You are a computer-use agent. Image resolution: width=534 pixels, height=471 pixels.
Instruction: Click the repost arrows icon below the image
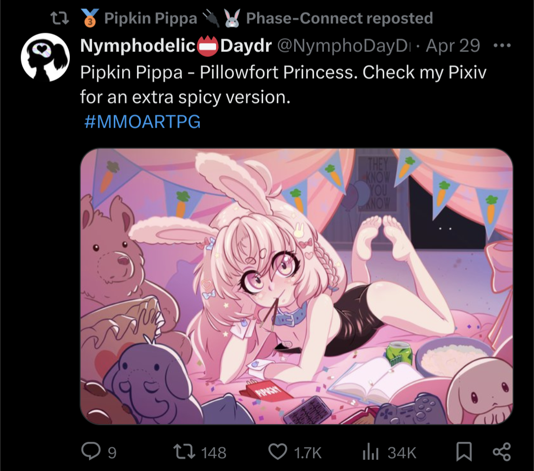(184, 451)
